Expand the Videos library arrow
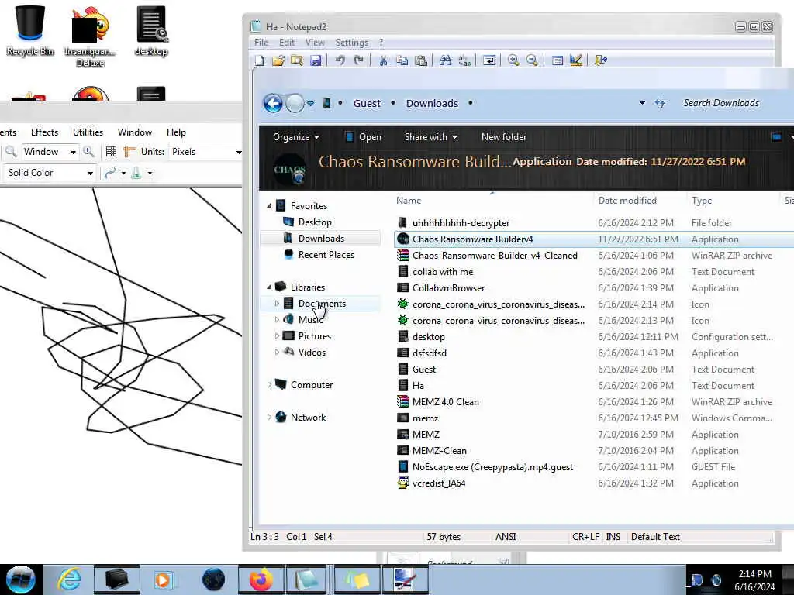Screen dimensions: 794x595 pos(277,352)
